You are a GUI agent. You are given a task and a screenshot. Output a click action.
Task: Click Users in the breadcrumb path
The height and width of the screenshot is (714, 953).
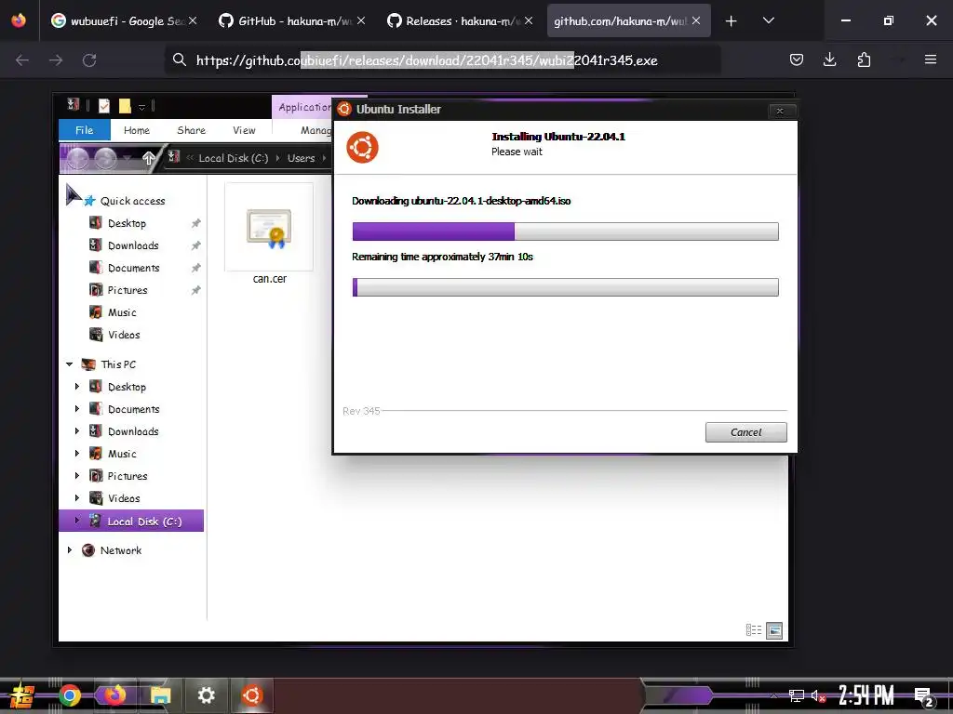(x=301, y=158)
